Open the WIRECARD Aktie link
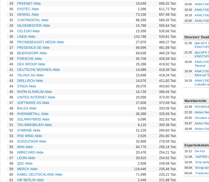This screenshot has width=209, height=182. pyautogui.click(x=30, y=152)
